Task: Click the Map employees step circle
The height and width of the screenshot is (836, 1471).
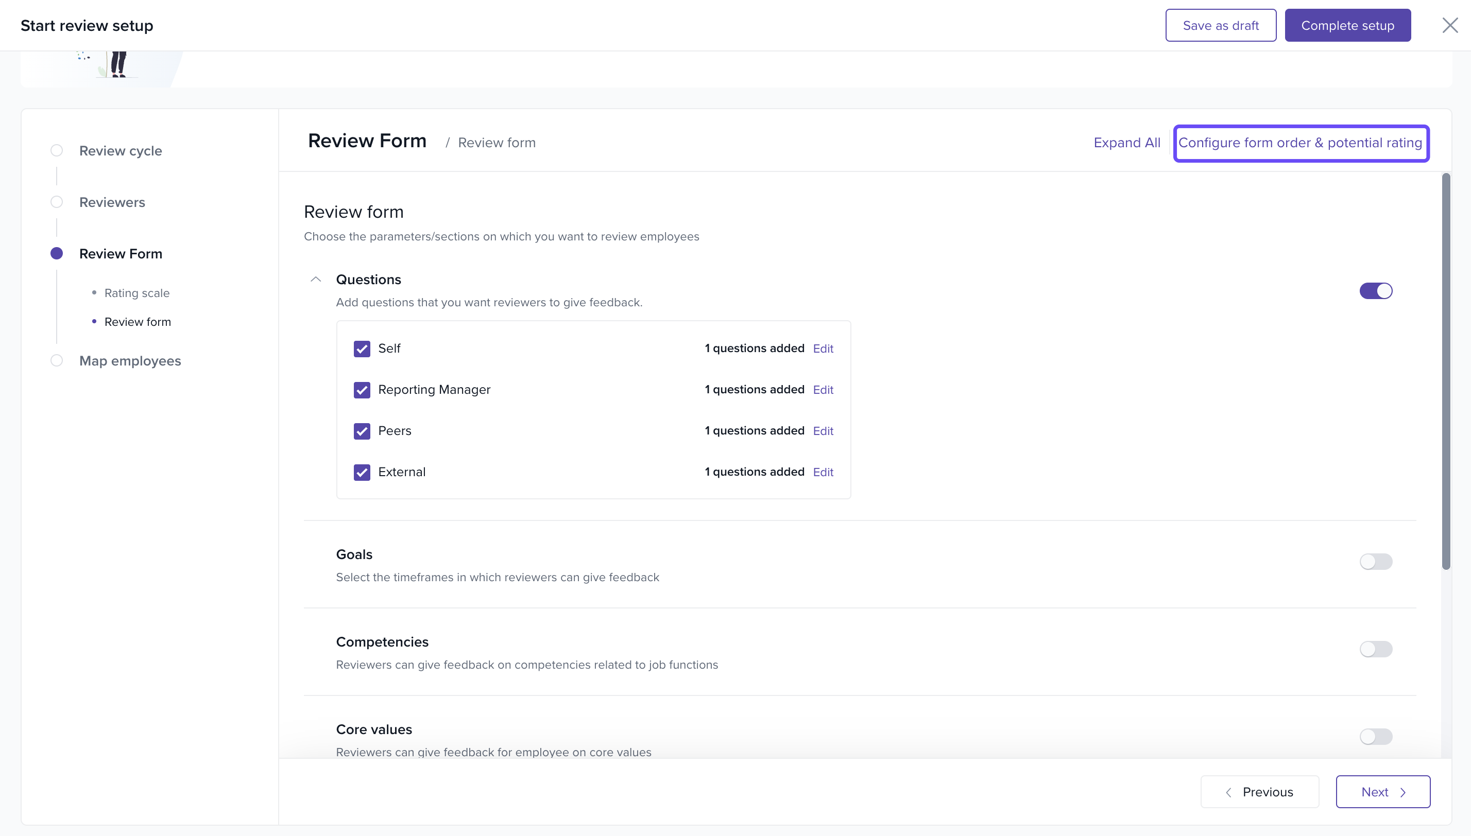Action: (x=56, y=360)
